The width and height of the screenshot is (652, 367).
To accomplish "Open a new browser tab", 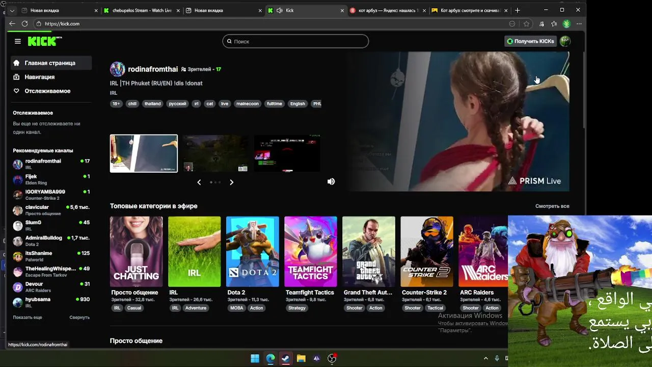I will pos(518,10).
